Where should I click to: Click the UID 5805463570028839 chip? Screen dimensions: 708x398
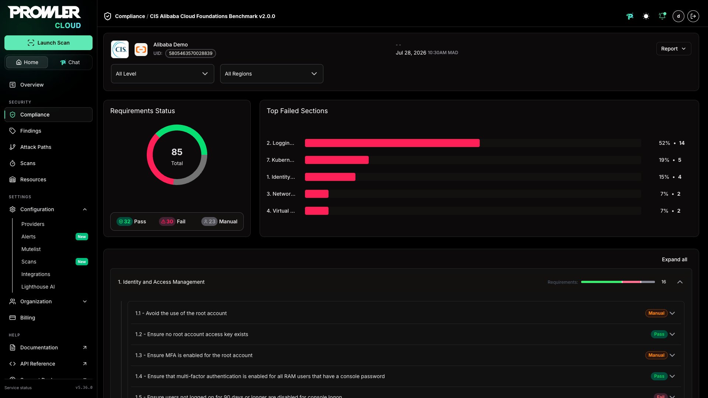pyautogui.click(x=191, y=53)
